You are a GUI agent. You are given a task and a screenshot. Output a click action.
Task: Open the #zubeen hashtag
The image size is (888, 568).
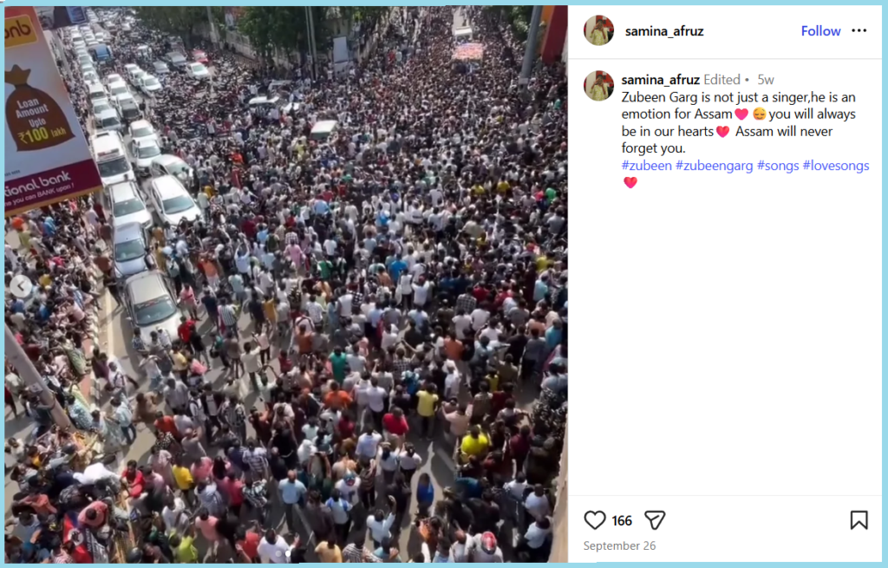[646, 166]
